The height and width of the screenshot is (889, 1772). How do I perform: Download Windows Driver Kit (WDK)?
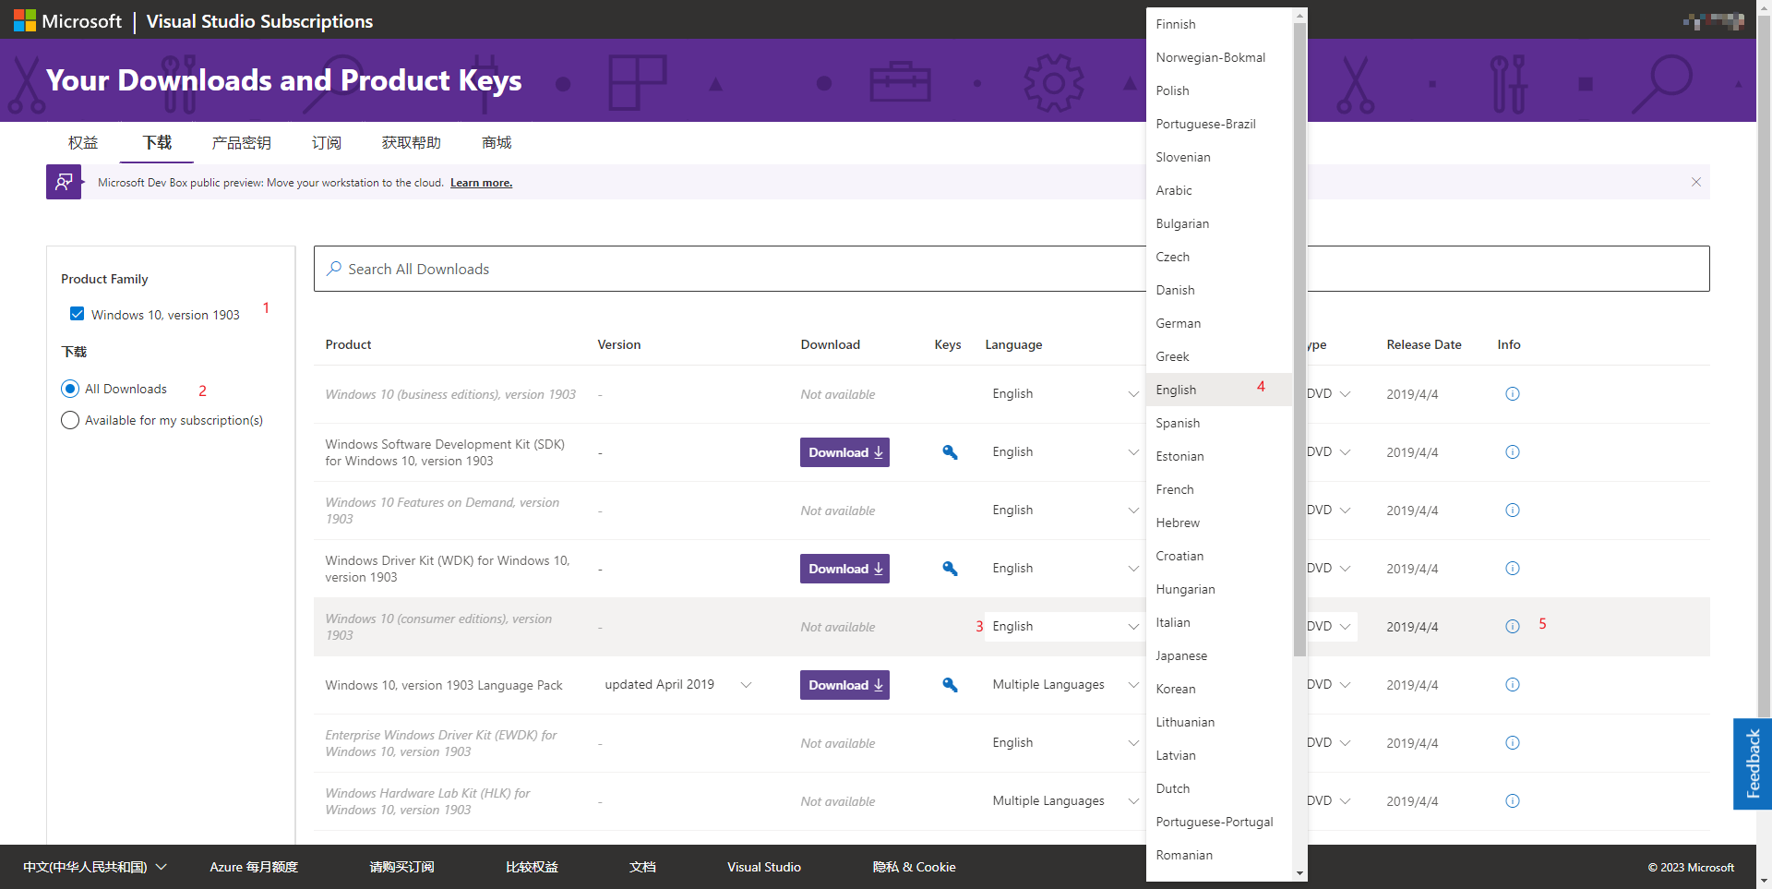[x=844, y=569]
